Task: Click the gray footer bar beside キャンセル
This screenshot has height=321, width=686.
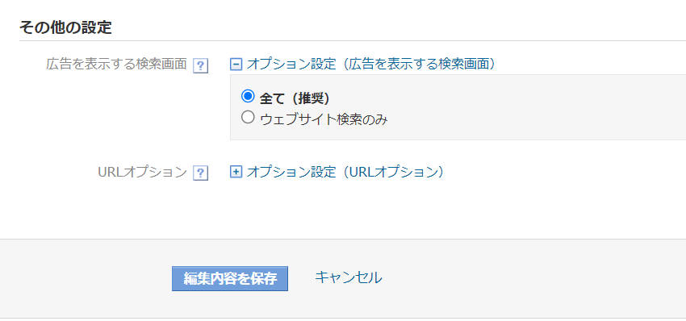Action: pyautogui.click(x=525, y=278)
